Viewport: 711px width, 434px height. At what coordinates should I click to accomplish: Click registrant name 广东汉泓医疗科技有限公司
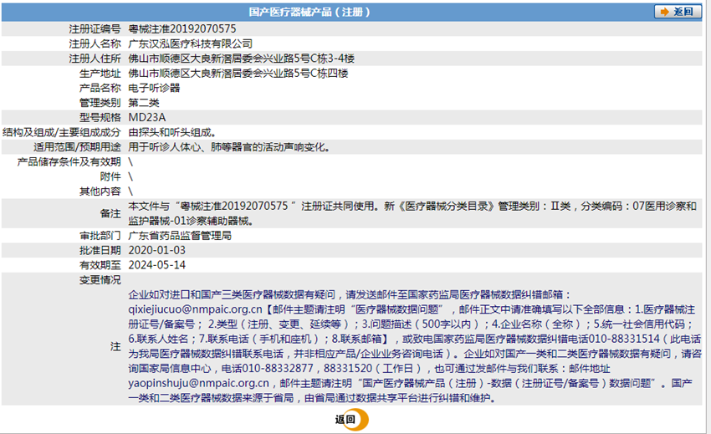point(191,44)
